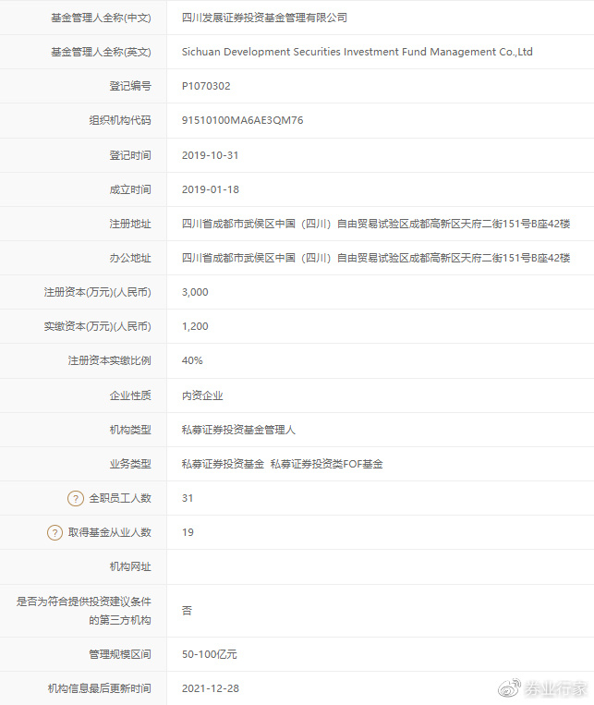Click full-time employee count 31
This screenshot has height=705, width=594.
[188, 498]
